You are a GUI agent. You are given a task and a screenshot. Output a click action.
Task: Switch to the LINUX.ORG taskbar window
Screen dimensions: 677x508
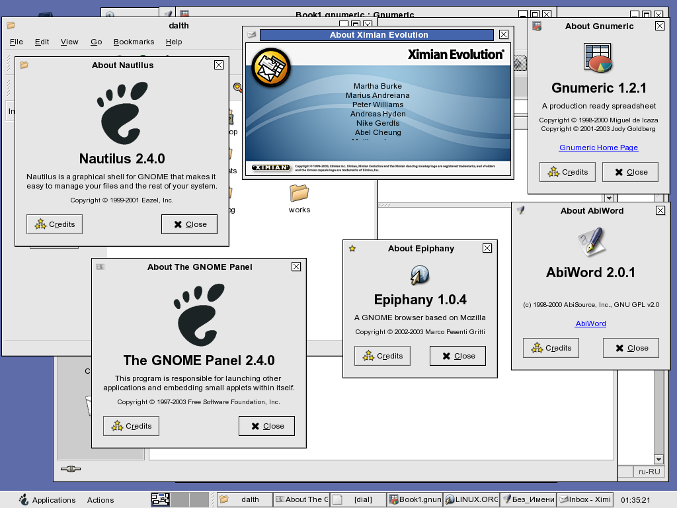tap(471, 499)
